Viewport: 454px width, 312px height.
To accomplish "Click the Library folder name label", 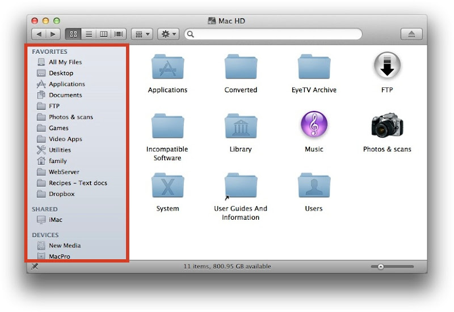I will point(241,149).
